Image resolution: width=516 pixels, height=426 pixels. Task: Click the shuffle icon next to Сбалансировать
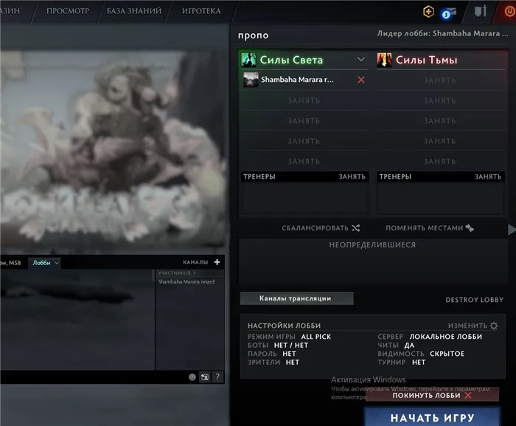(x=356, y=228)
